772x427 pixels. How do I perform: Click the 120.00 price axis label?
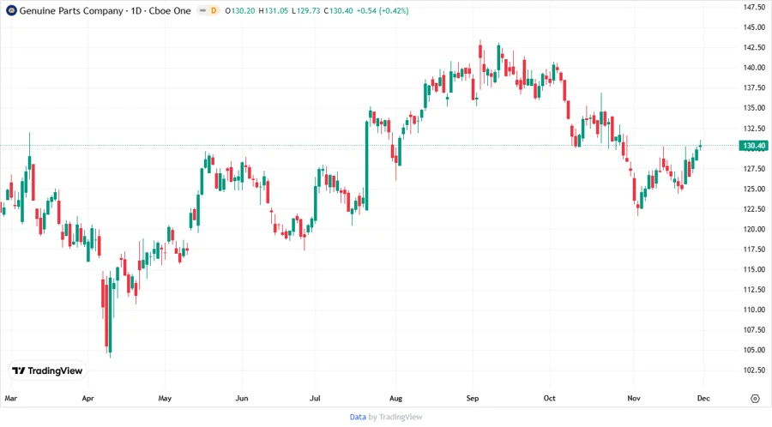(754, 229)
